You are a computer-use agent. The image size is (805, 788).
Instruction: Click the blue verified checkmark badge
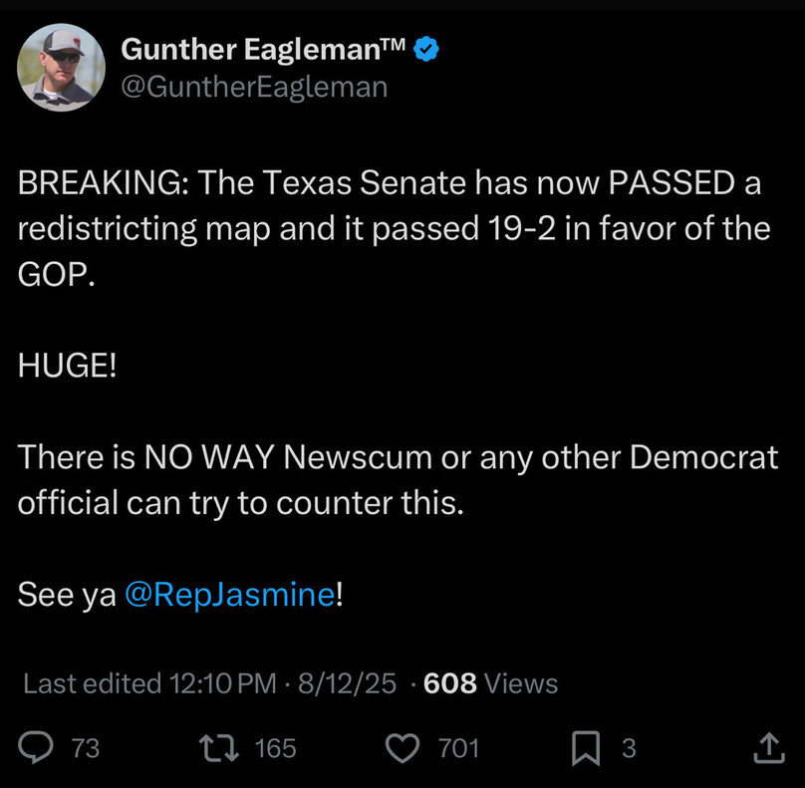[x=428, y=49]
